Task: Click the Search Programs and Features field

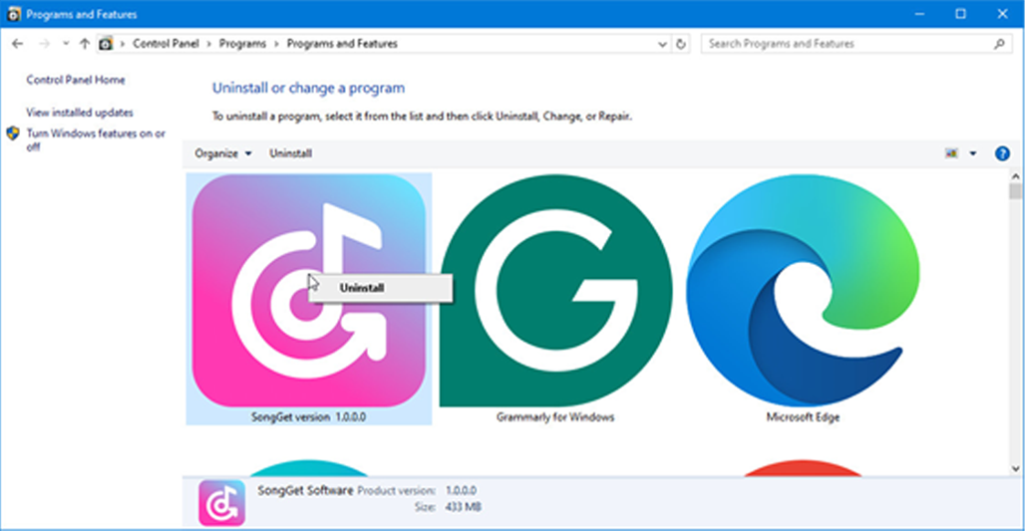Action: [x=848, y=44]
